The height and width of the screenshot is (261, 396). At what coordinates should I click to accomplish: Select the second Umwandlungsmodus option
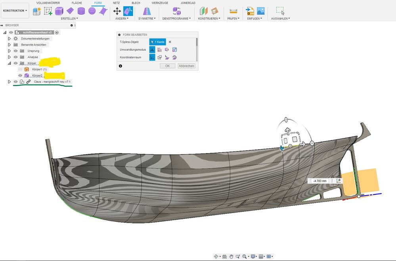point(160,50)
